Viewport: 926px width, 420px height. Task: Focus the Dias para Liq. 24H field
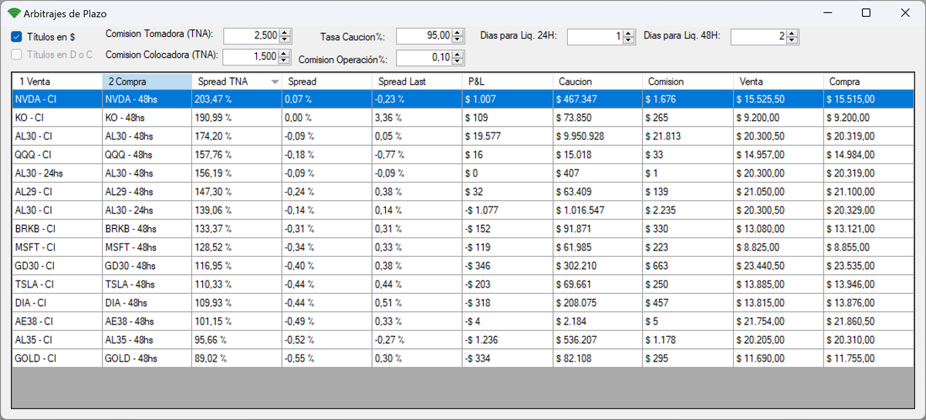tap(594, 36)
